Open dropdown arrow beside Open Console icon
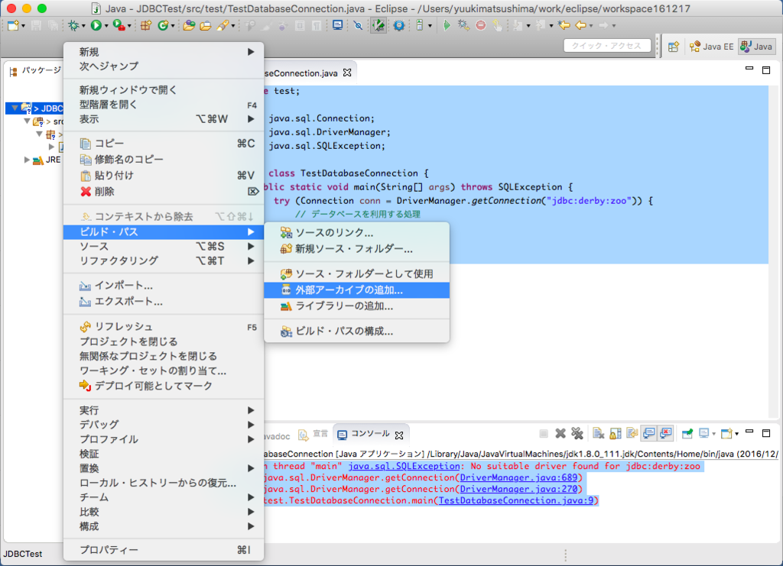Image resolution: width=783 pixels, height=566 pixels. pos(736,434)
